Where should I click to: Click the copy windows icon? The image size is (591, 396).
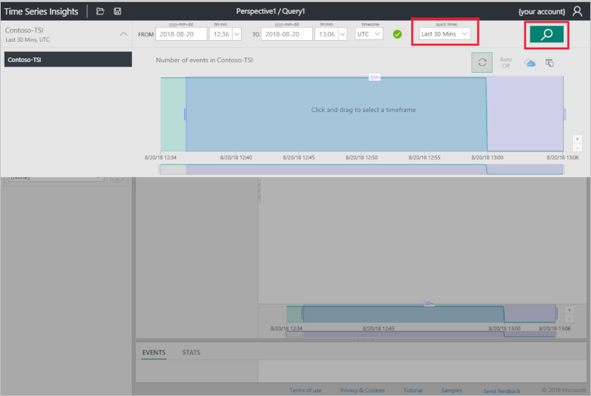(x=549, y=63)
